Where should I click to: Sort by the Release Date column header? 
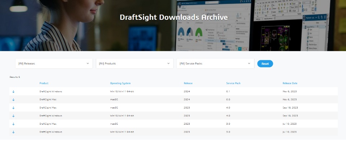(x=290, y=84)
